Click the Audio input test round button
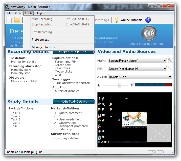 [149, 33]
